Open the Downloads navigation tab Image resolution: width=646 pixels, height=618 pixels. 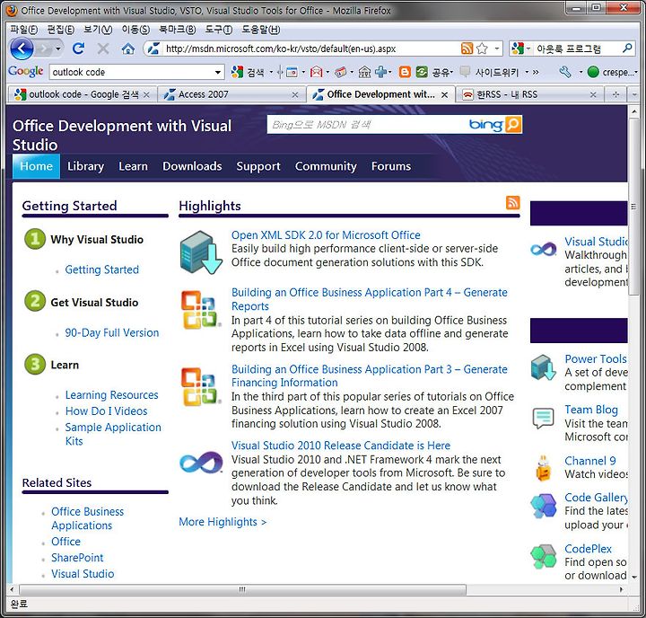coord(192,166)
